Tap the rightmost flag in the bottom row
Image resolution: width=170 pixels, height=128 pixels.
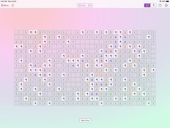tap(149, 104)
